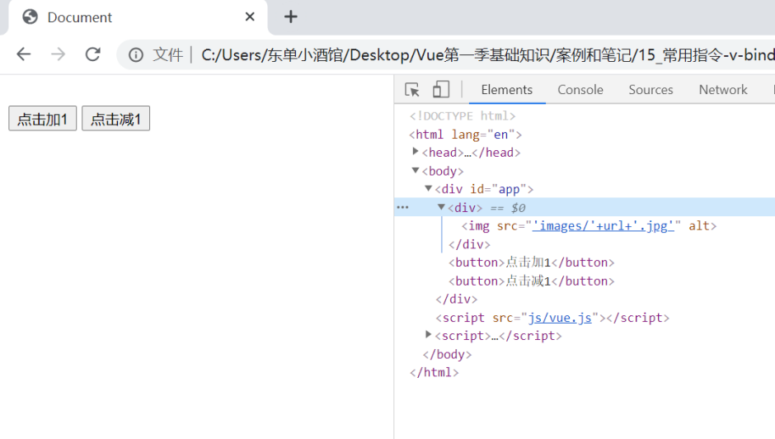Toggle the device toolbar icon
The height and width of the screenshot is (439, 775).
[x=440, y=90]
